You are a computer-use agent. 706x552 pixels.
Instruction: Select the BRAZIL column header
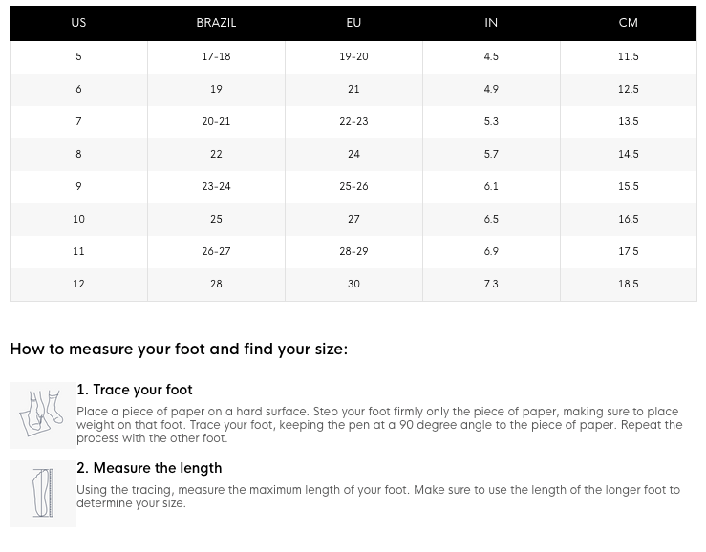pyautogui.click(x=216, y=23)
